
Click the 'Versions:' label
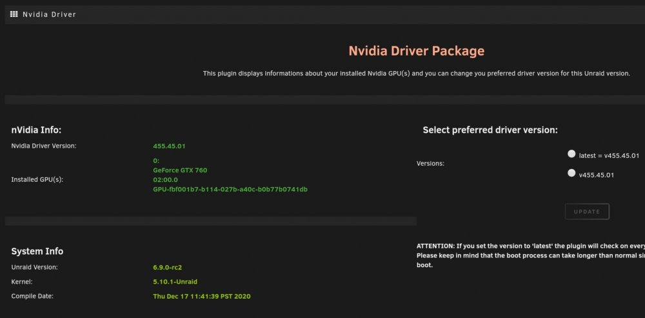click(430, 163)
